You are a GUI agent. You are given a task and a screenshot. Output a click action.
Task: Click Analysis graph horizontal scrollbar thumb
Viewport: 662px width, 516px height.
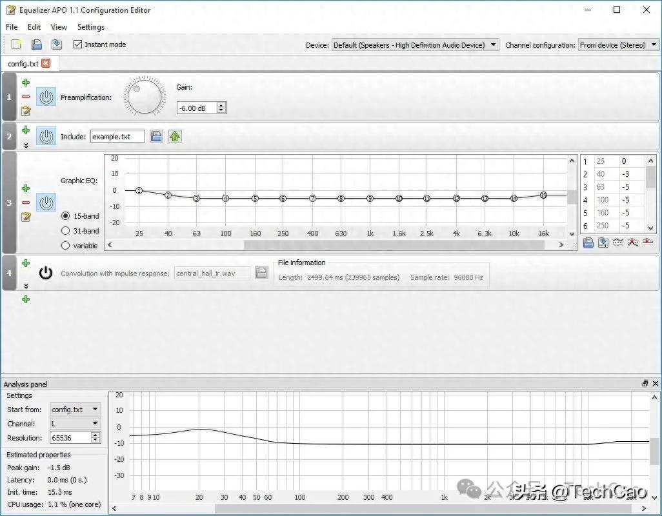tap(422, 509)
